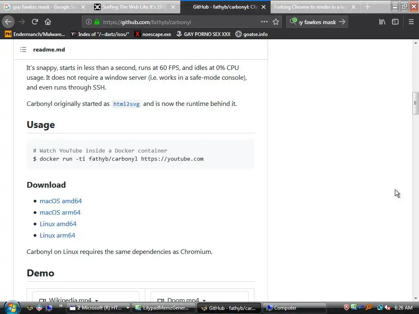Screen dimensions: 419x314
Task: Download macOS amd64 build
Action: (x=61, y=201)
